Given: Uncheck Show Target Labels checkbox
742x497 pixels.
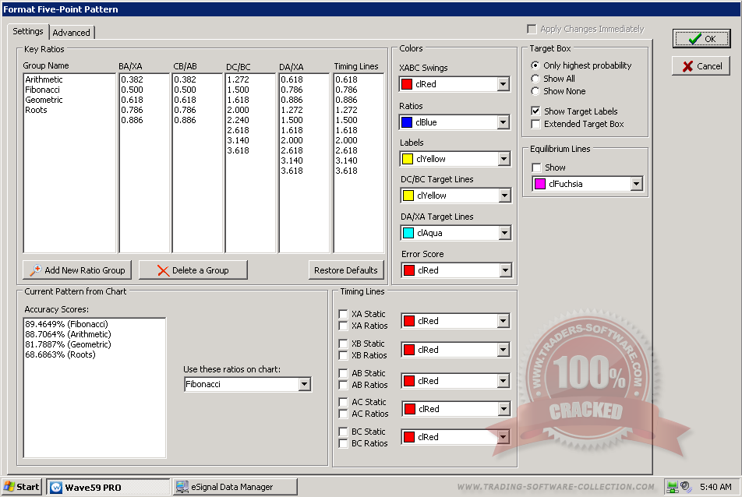Looking at the screenshot, I should click(535, 111).
